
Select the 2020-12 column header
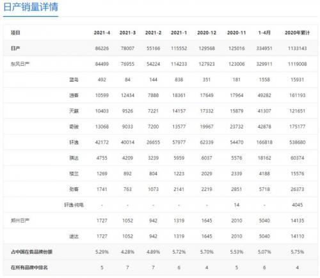click(x=207, y=33)
